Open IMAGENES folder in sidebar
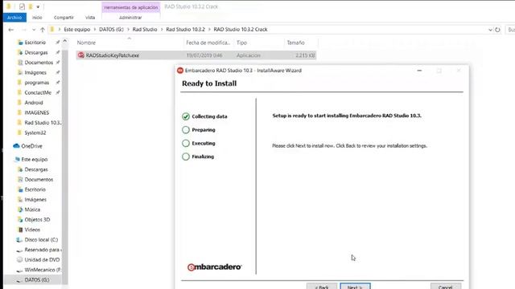The height and width of the screenshot is (289, 515). [x=36, y=112]
